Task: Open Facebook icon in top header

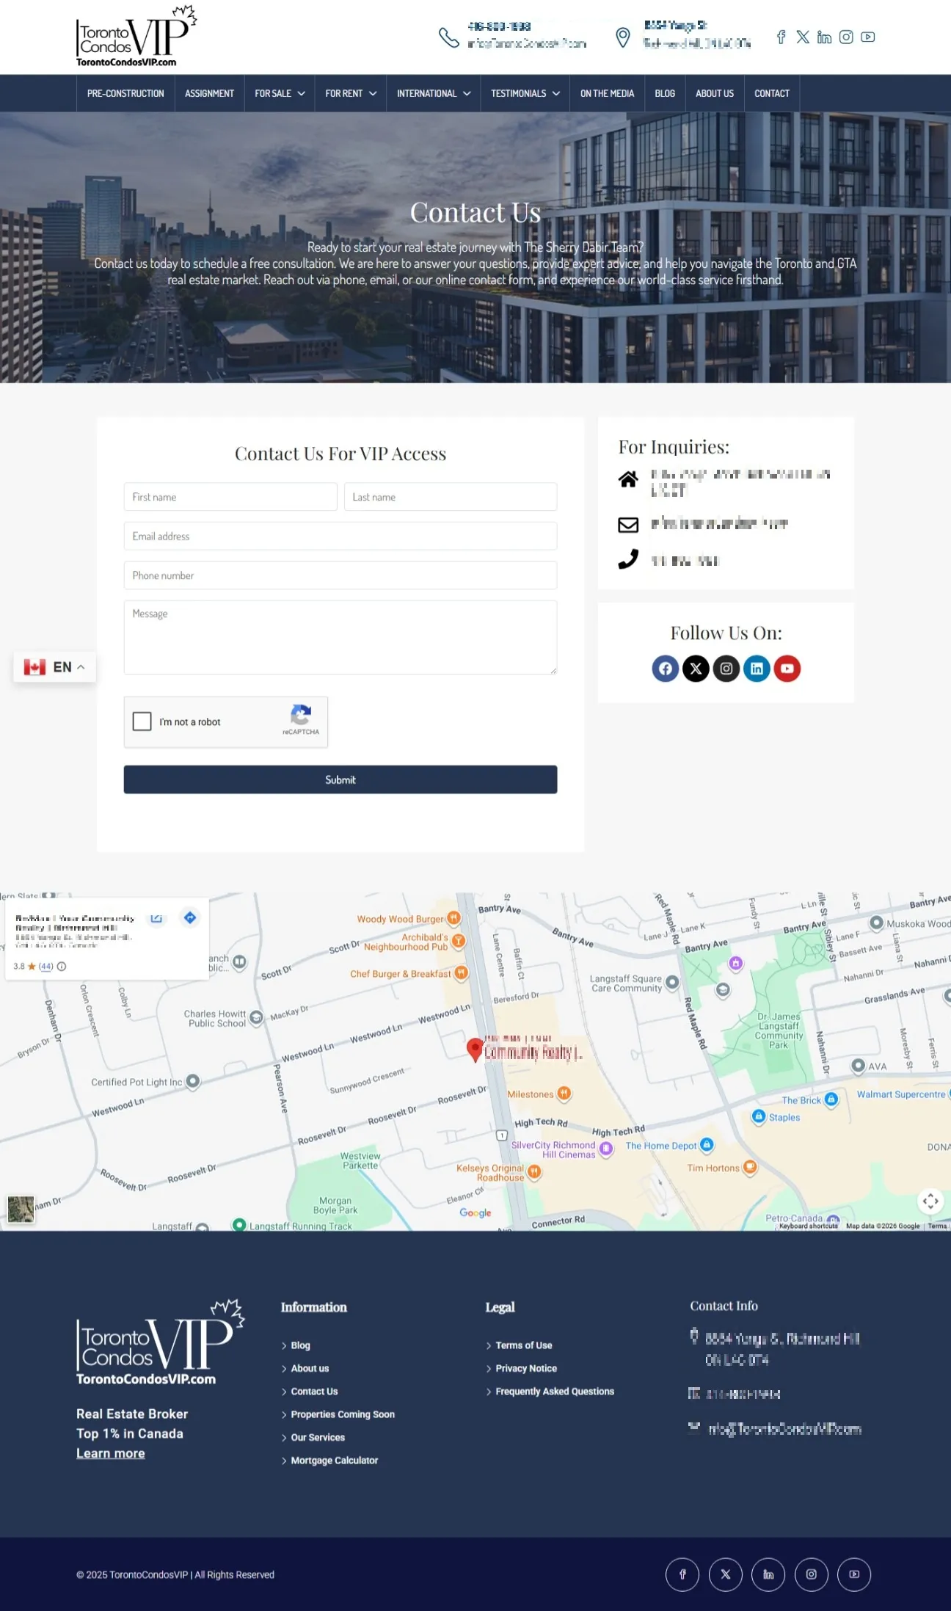Action: click(781, 37)
